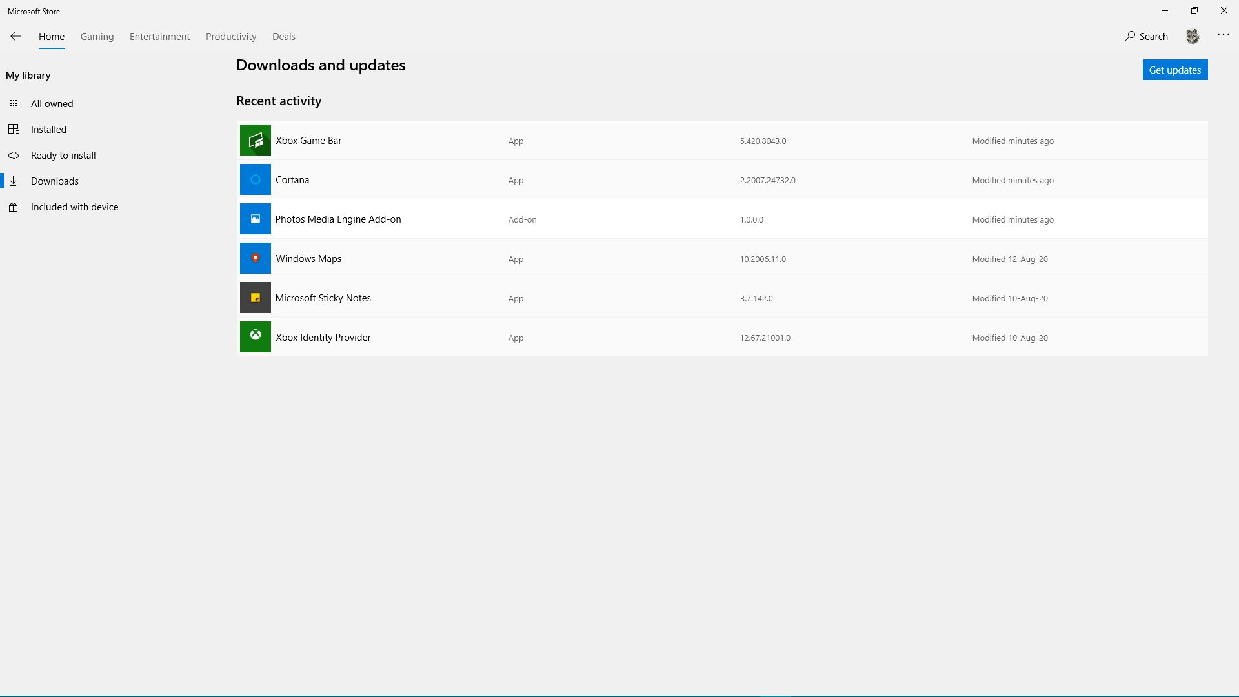Open the See more ellipsis menu
Viewport: 1239px width, 697px height.
(x=1223, y=35)
